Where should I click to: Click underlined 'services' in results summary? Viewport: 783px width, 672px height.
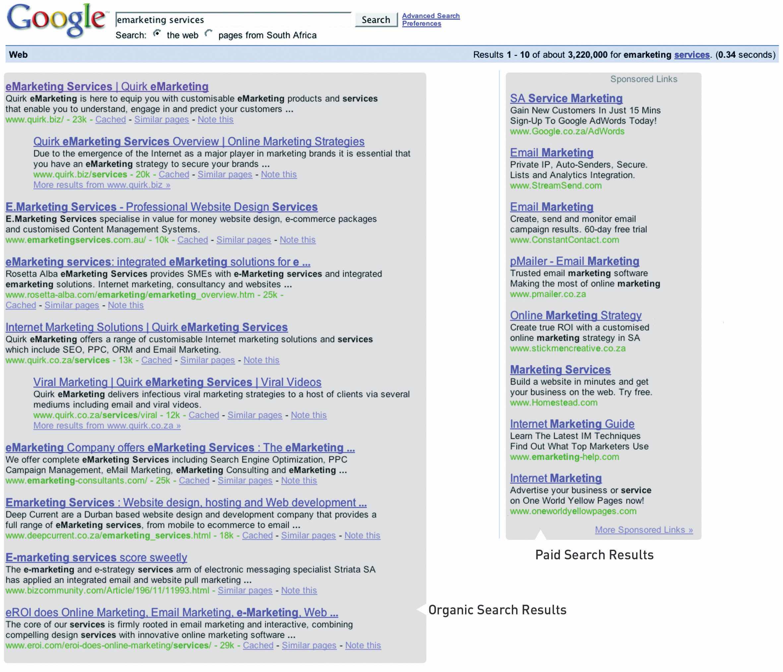pyautogui.click(x=692, y=55)
